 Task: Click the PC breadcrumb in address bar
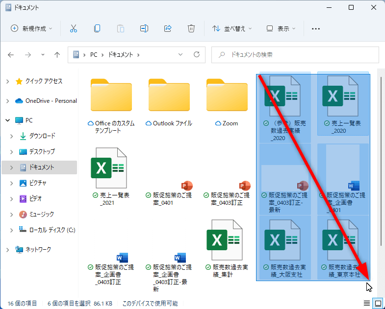tap(93, 55)
